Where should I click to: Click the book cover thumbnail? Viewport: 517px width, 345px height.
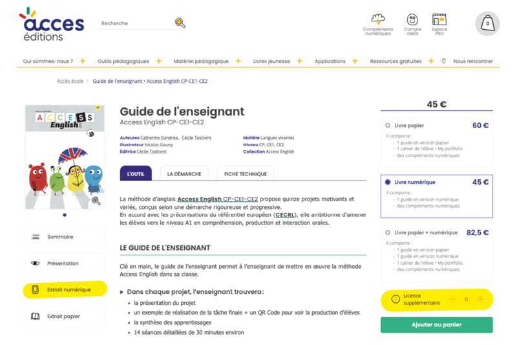[x=65, y=157]
